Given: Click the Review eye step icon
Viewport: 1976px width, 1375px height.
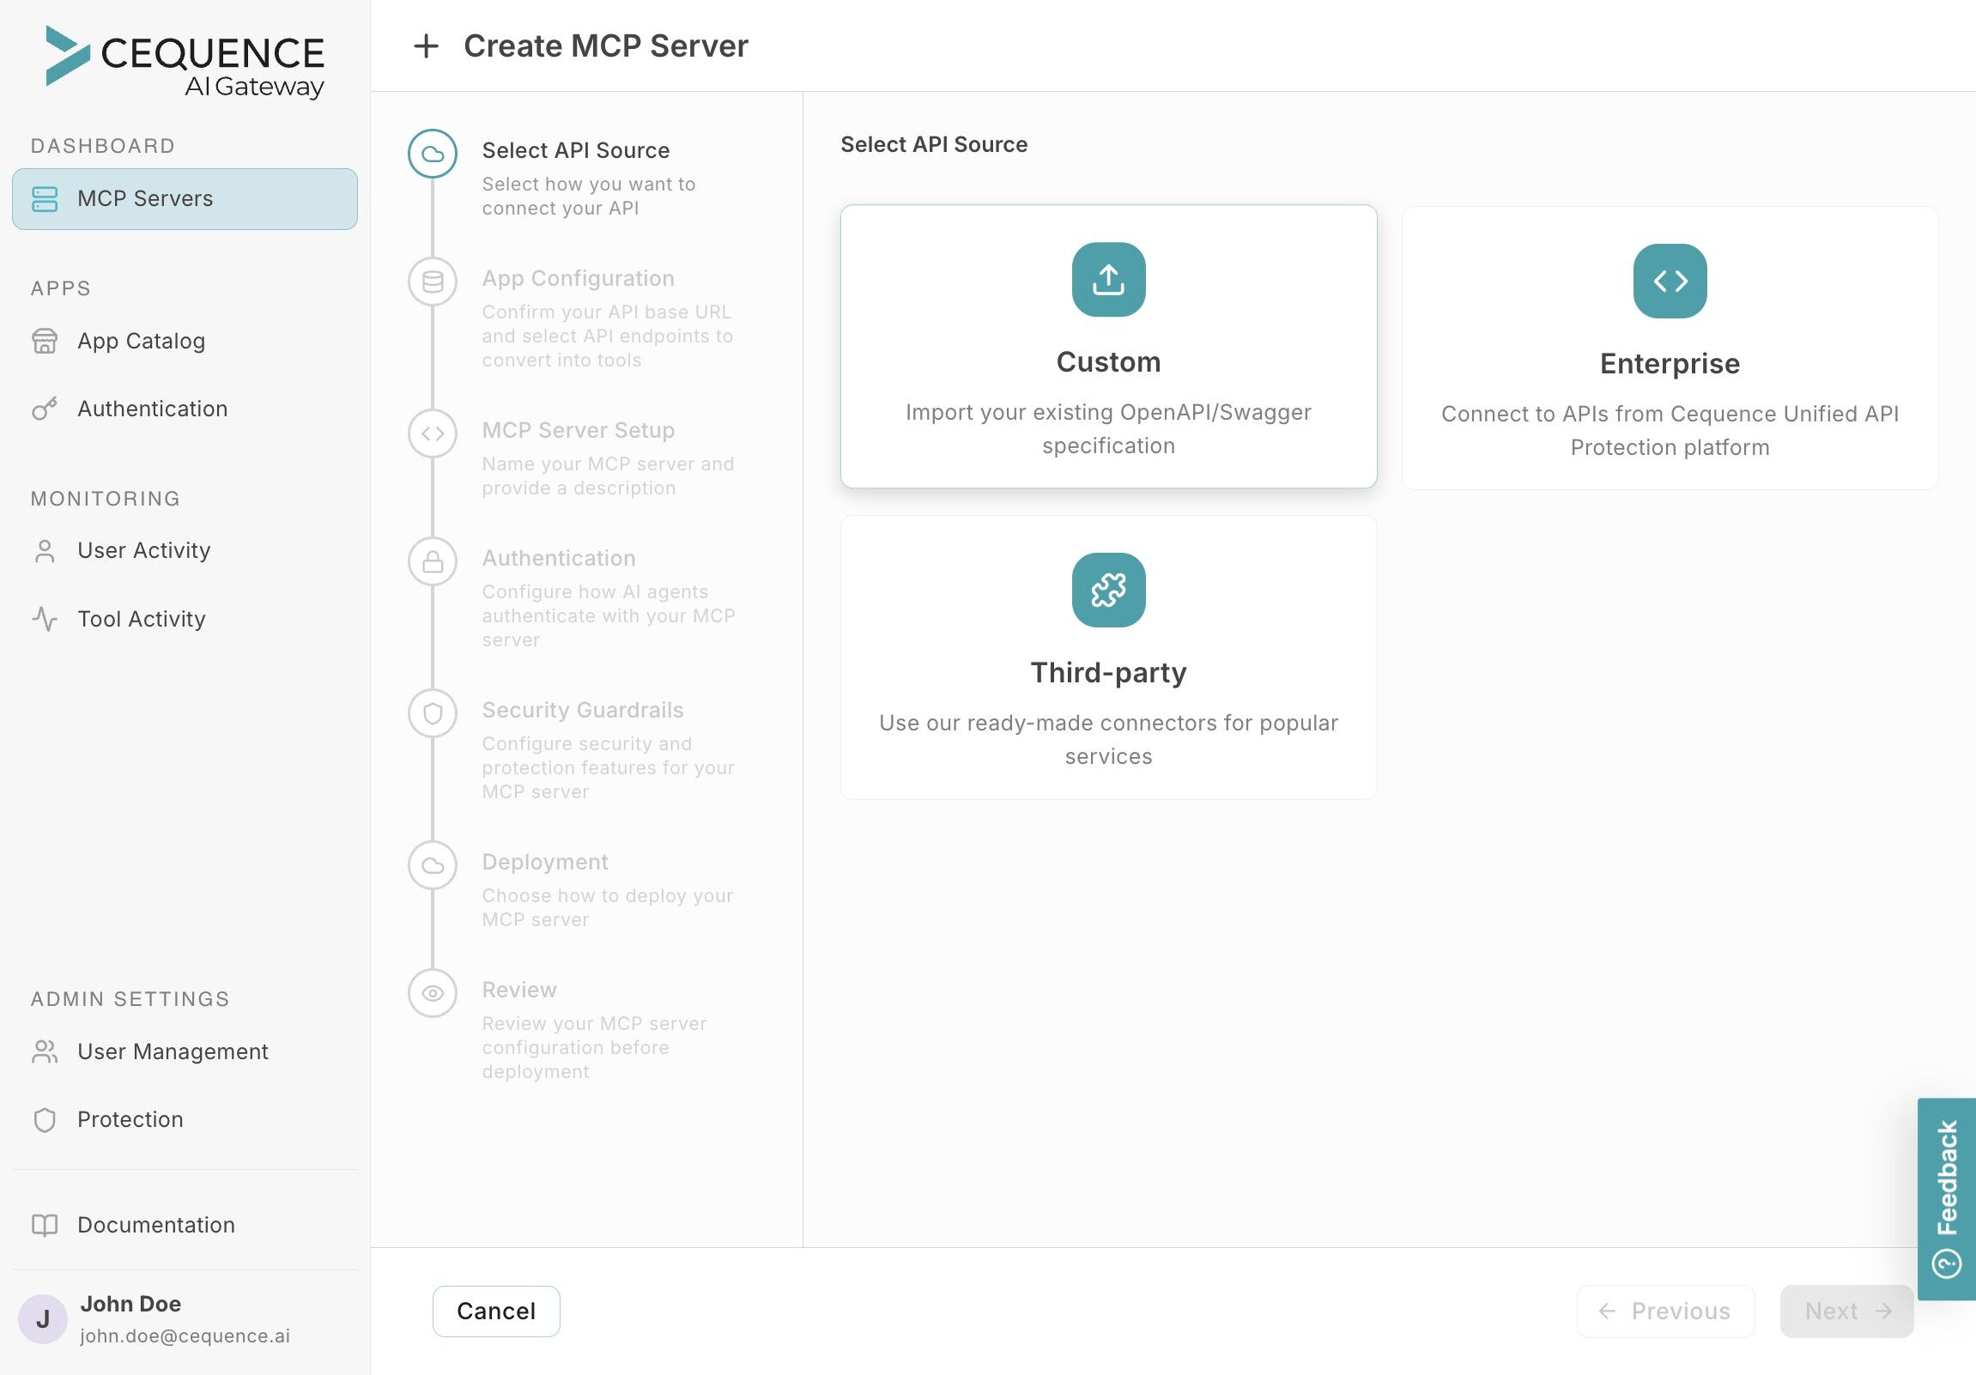Looking at the screenshot, I should pos(432,993).
